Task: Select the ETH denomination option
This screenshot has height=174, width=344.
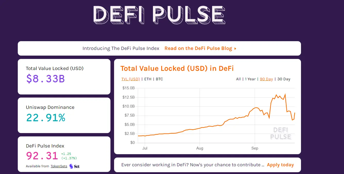Action: (x=148, y=79)
